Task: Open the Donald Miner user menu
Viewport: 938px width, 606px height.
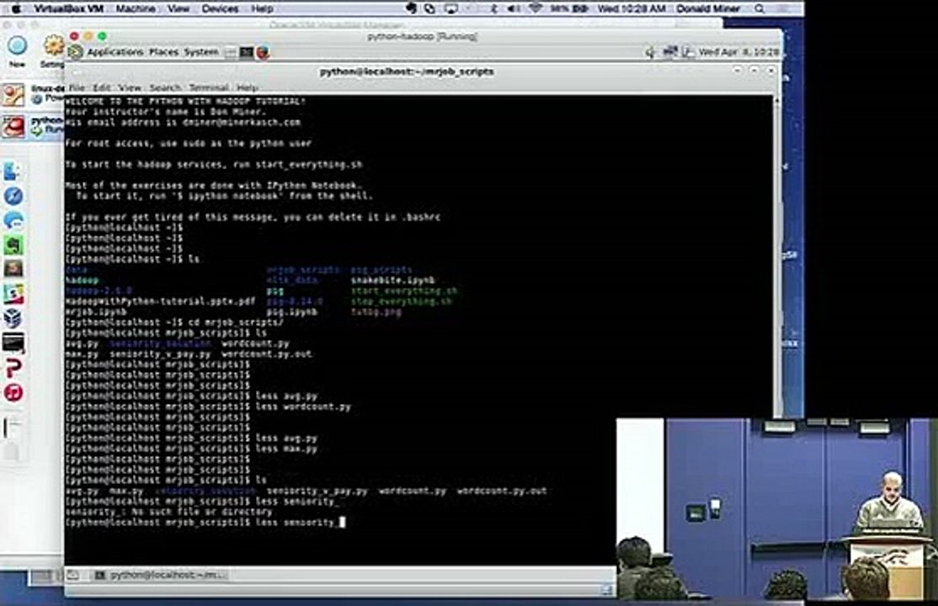Action: pos(708,8)
